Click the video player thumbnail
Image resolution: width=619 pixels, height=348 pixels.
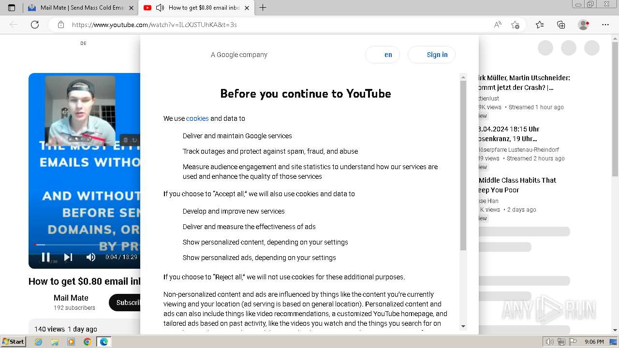coord(85,170)
